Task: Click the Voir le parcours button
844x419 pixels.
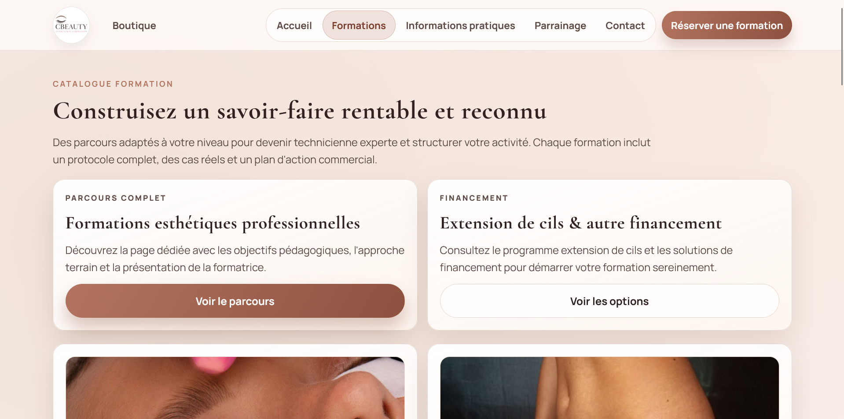Action: [x=235, y=301]
